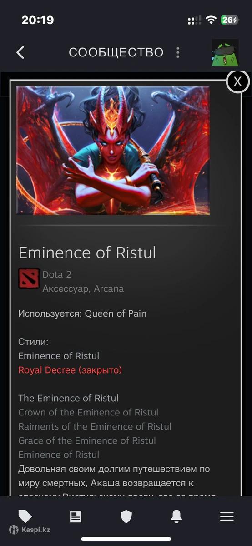The height and width of the screenshot is (546, 252).
Task: Open the news feed icon tab
Action: (76, 516)
